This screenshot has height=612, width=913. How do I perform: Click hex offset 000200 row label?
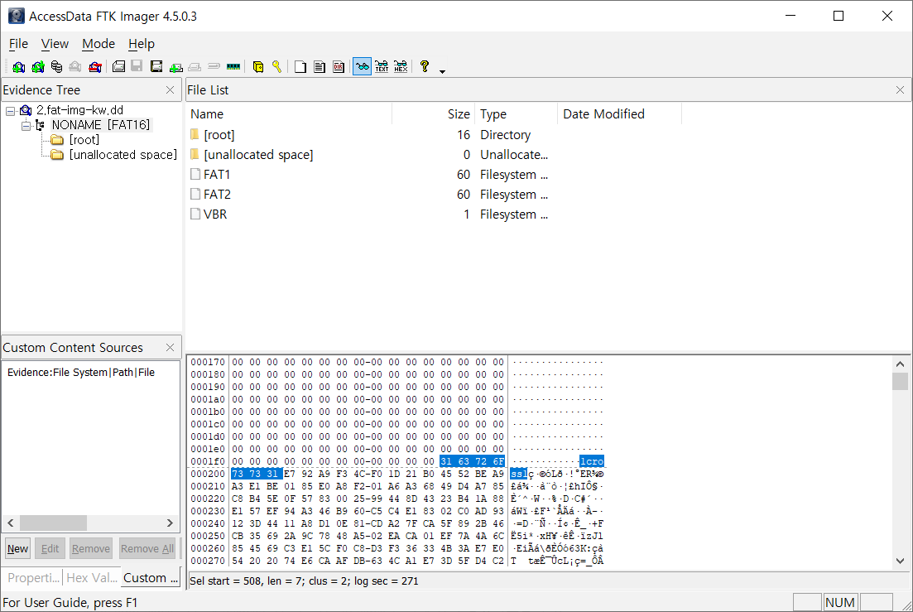(207, 474)
